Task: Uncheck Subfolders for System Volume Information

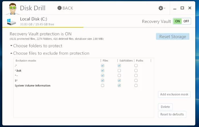Action: click(119, 85)
